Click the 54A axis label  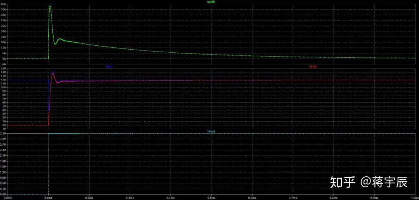[4, 9]
